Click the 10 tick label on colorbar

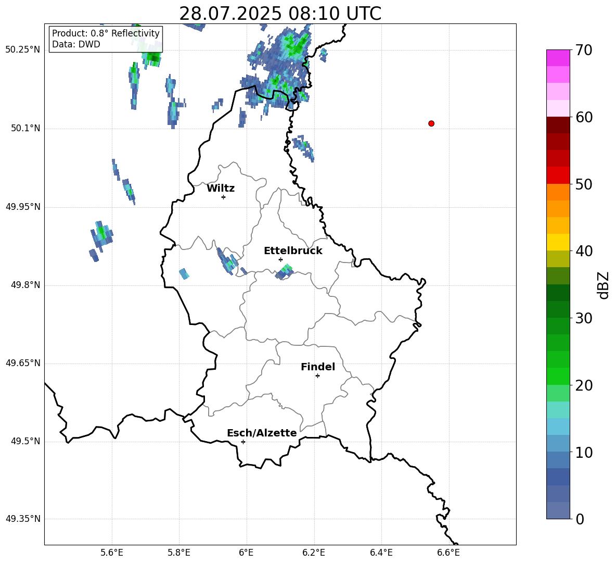click(x=584, y=453)
